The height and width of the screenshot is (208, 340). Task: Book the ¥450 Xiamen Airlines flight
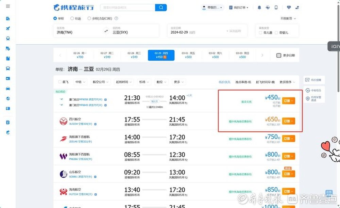[288, 101]
